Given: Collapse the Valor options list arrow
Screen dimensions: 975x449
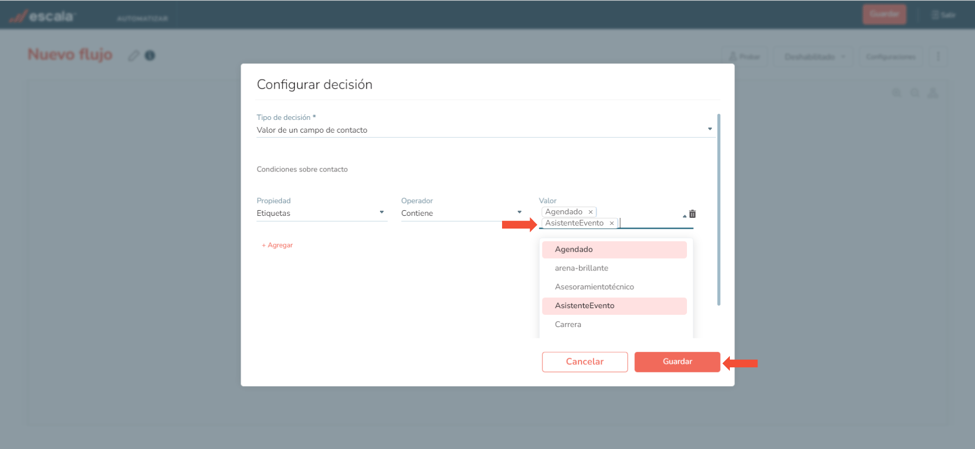Looking at the screenshot, I should [x=684, y=216].
